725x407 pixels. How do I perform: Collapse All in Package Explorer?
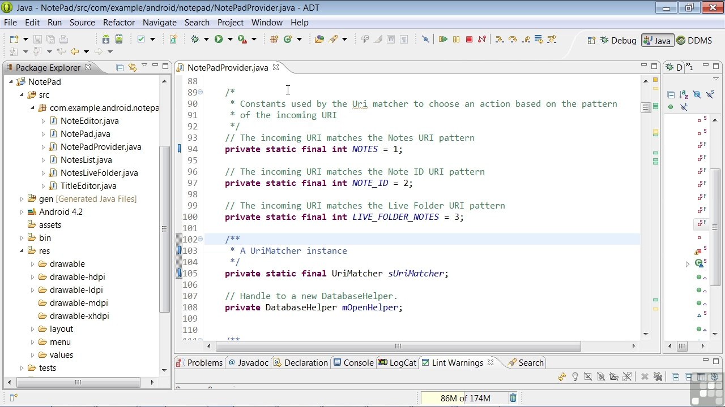coord(120,67)
